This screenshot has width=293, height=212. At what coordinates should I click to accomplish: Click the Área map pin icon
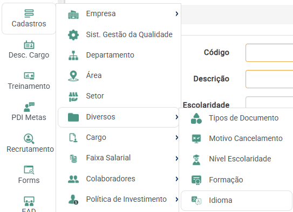(73, 76)
